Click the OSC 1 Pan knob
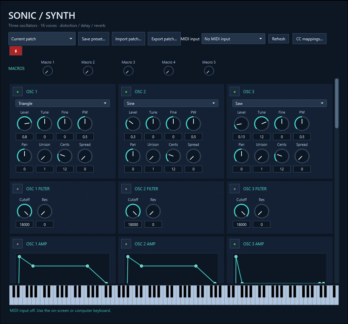348x324 pixels. tap(25, 156)
